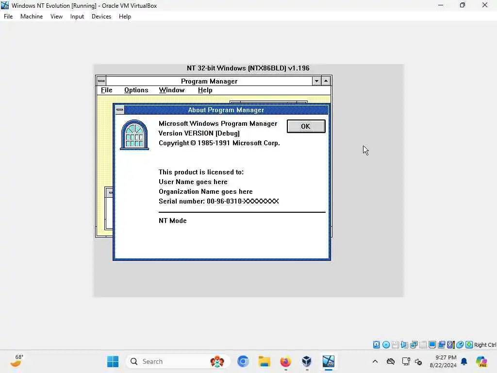497x373 pixels.
Task: Select the running NT VM taskbar icon
Action: pos(329,361)
